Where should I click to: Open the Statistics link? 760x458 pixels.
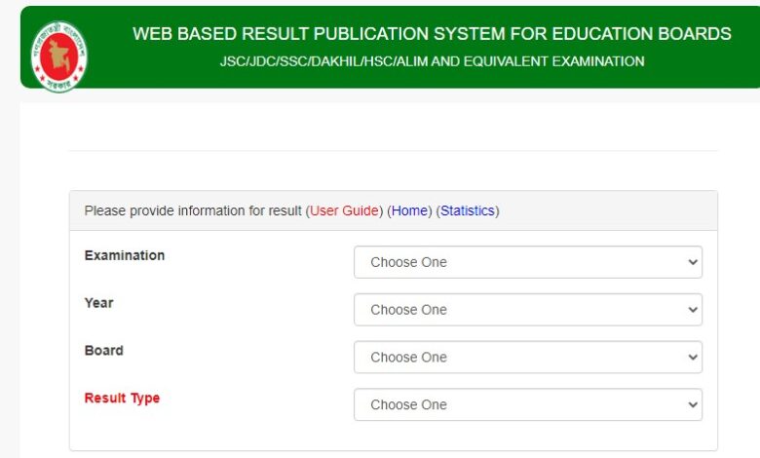coord(468,210)
